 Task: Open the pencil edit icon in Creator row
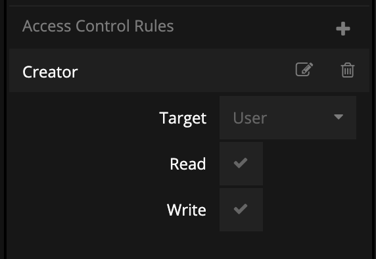pos(304,70)
